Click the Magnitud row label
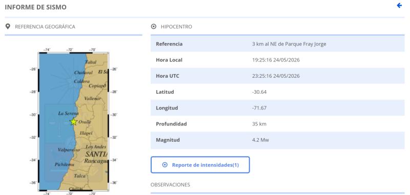Screen dimensions: 410x195 click(x=168, y=140)
